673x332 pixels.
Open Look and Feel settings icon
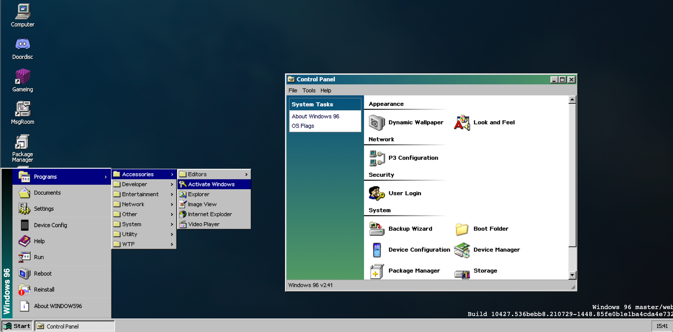click(462, 123)
